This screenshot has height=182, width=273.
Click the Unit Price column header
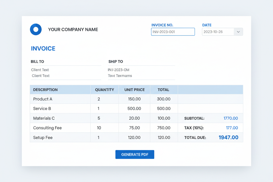coord(134,90)
